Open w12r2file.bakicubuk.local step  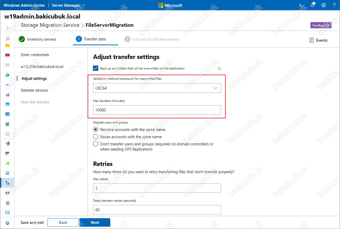(x=42, y=67)
